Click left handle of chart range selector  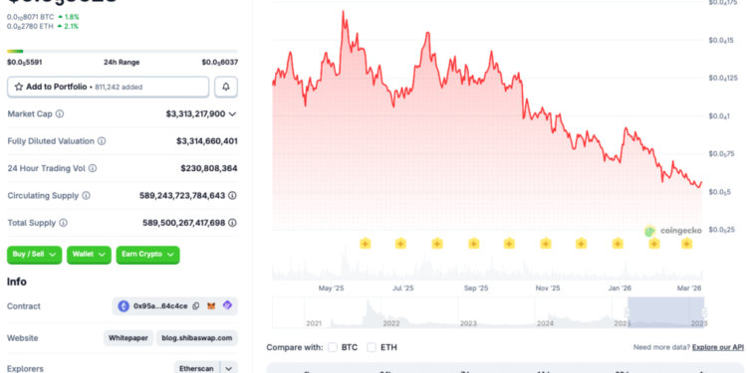627,312
